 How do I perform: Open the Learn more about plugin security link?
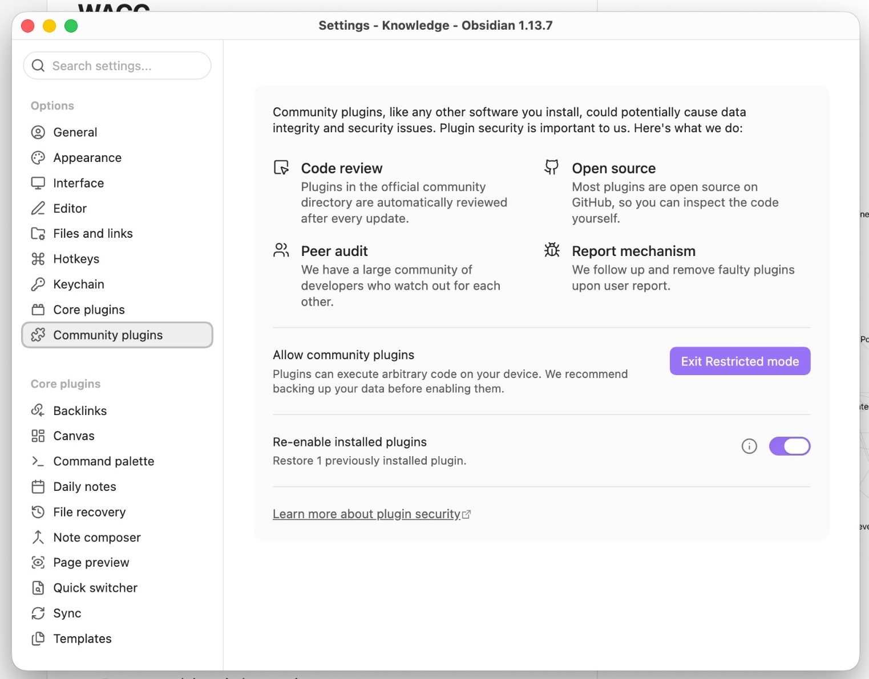point(371,514)
